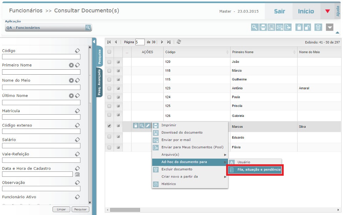The width and height of the screenshot is (343, 215).
Task: Expand the red triangle menu beside Início
Action: (x=328, y=11)
